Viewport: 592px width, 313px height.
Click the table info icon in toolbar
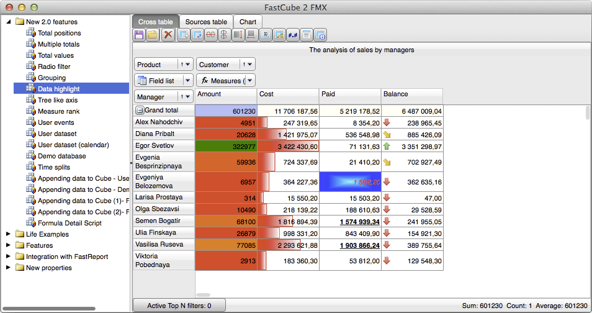(x=320, y=35)
